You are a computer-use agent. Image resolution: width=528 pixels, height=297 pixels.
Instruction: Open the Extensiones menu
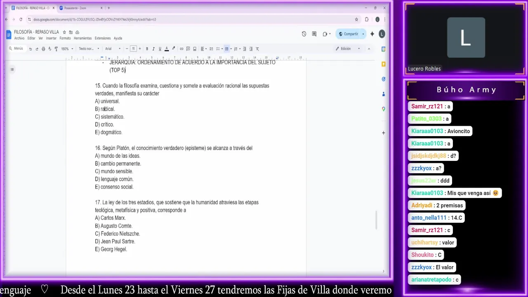point(103,38)
